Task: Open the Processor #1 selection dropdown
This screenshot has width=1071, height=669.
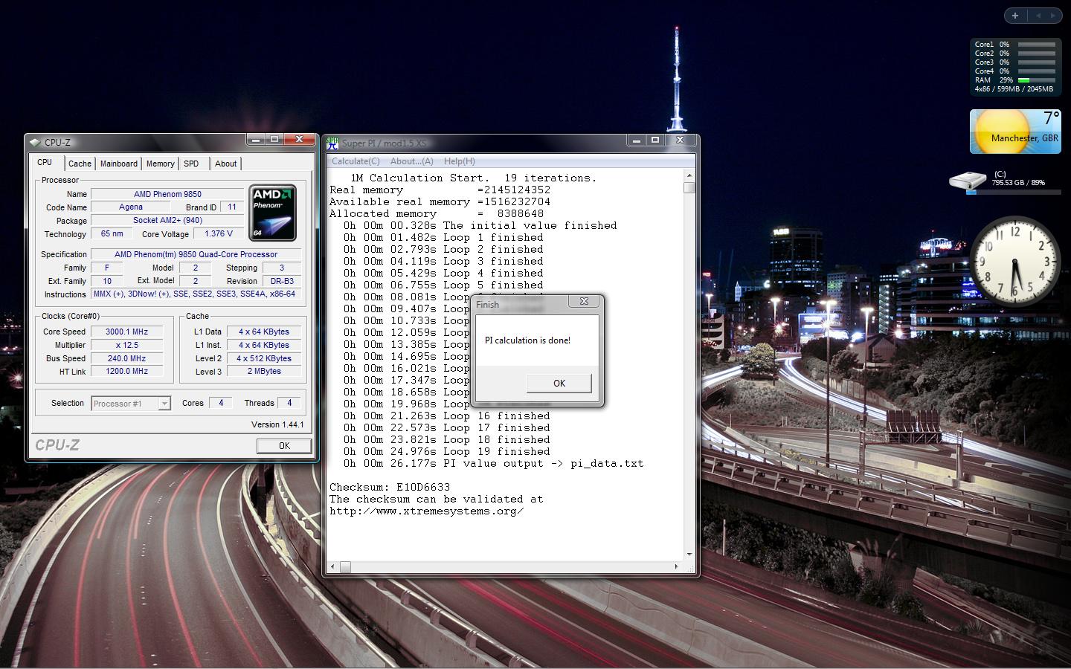Action: (164, 404)
